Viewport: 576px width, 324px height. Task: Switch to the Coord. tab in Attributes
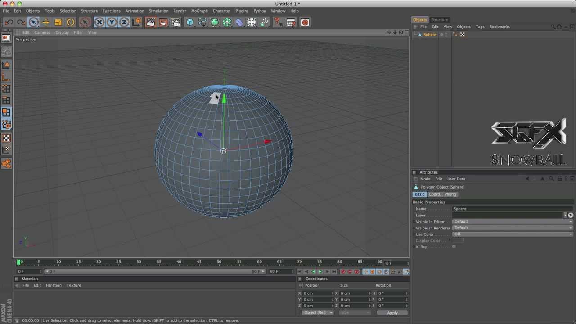pyautogui.click(x=435, y=194)
